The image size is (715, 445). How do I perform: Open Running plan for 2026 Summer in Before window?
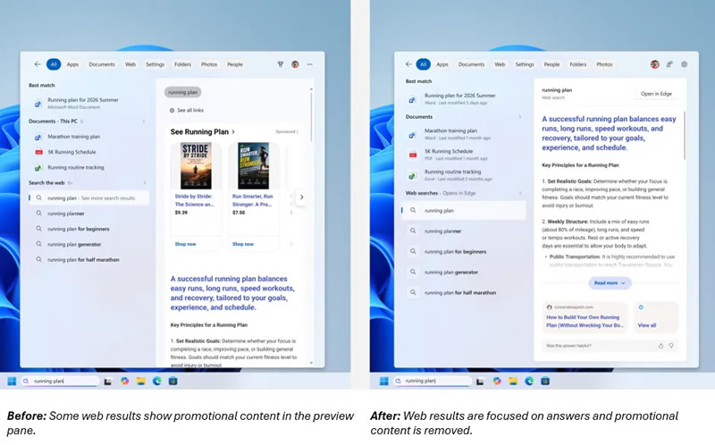point(88,103)
